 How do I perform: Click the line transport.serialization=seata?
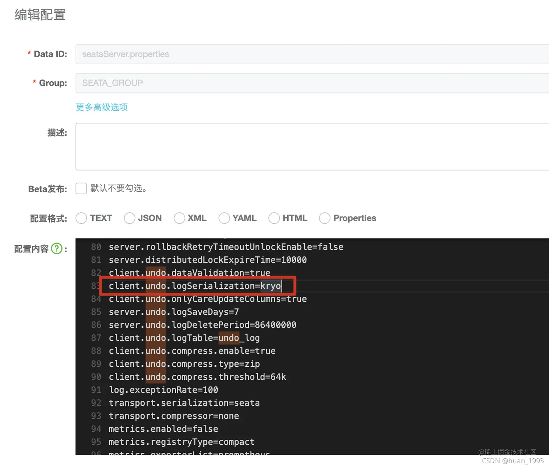click(x=184, y=403)
